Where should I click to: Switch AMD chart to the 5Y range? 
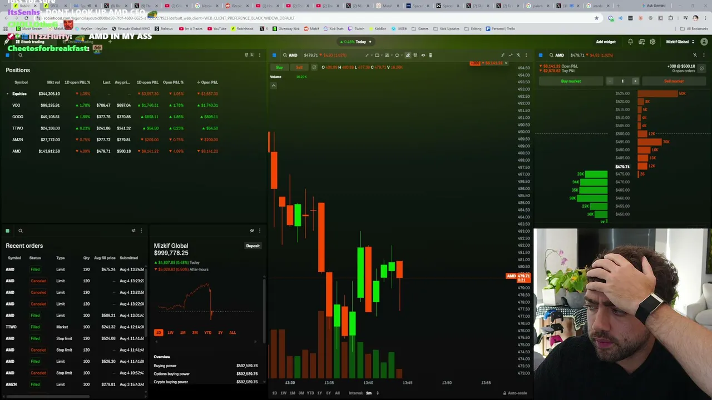tap(328, 393)
